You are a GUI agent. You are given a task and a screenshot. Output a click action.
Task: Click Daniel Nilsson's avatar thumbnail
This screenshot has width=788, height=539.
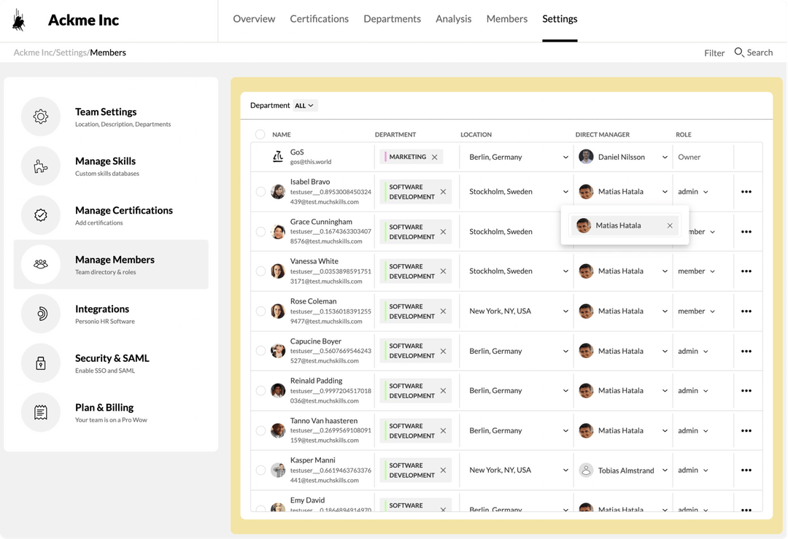(586, 157)
